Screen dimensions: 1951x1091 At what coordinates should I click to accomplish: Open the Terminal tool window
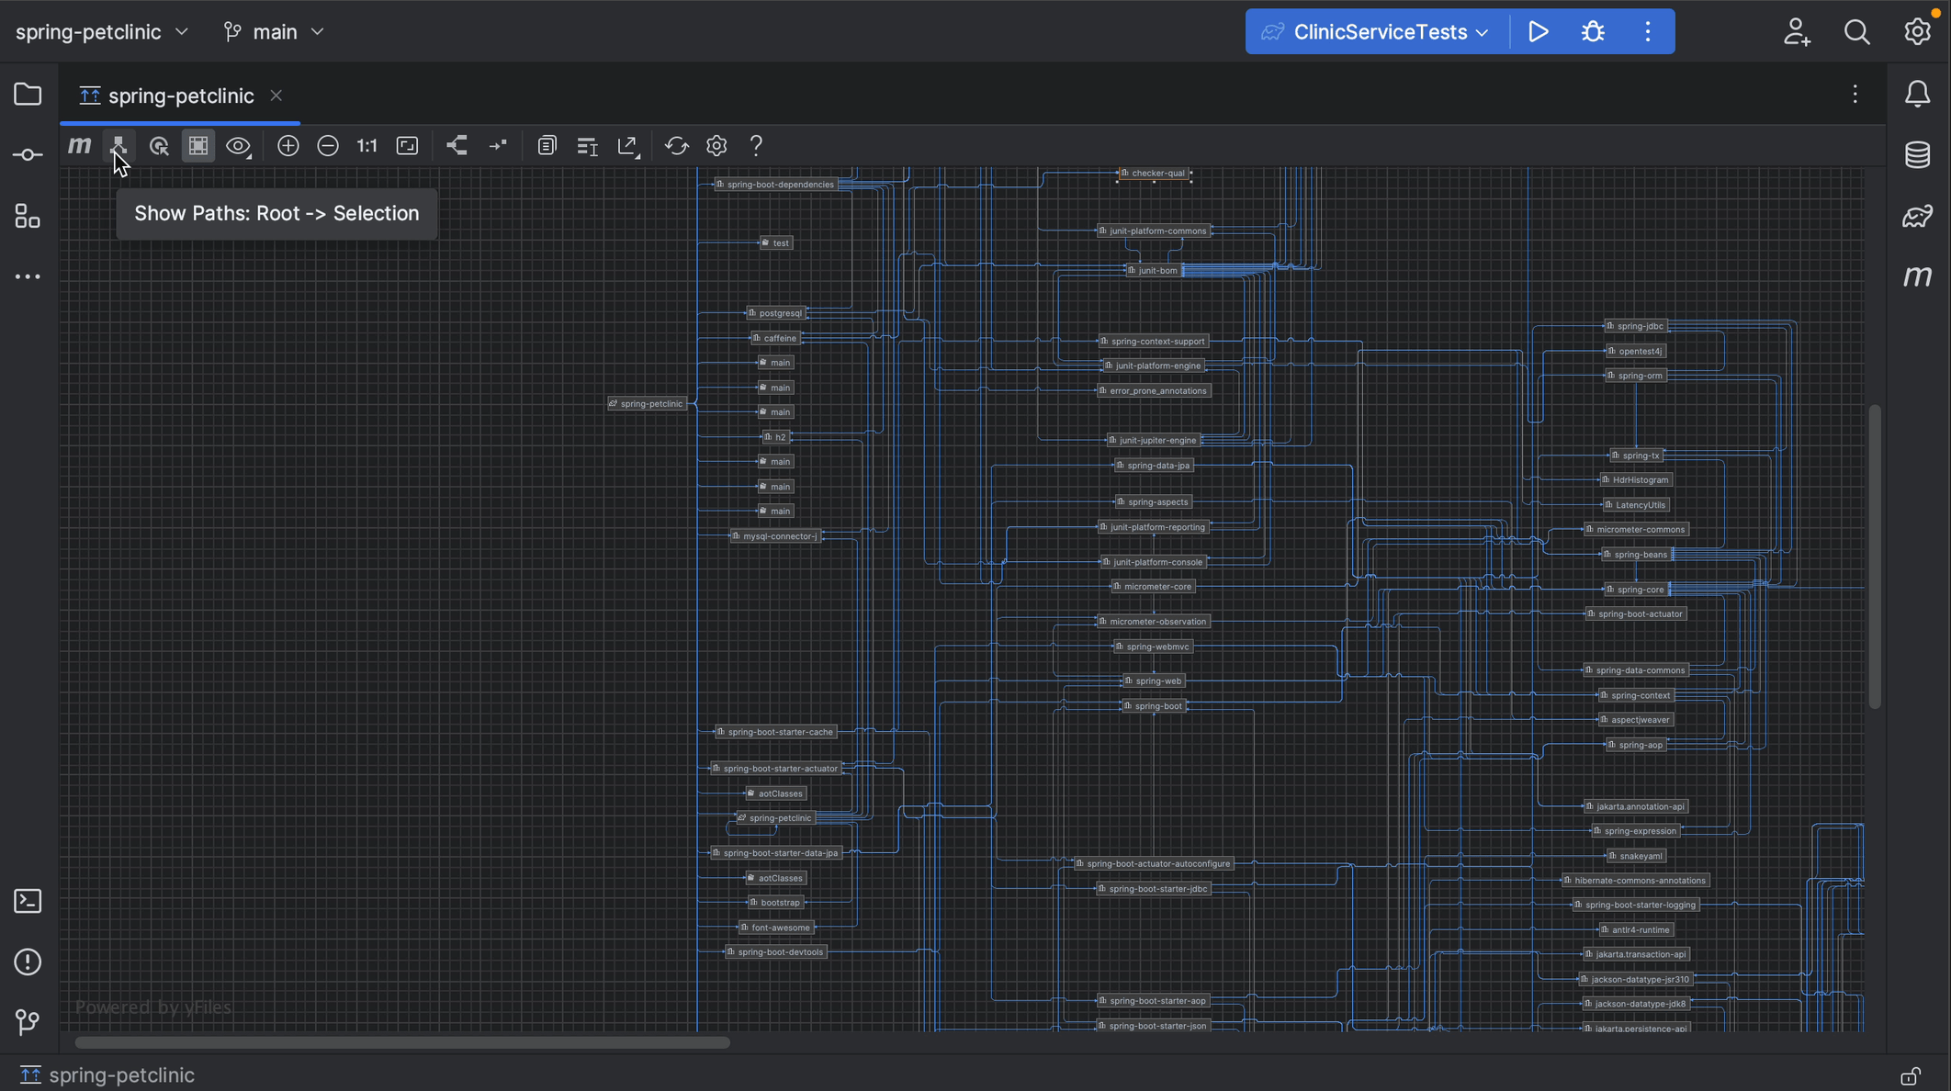[x=28, y=901]
